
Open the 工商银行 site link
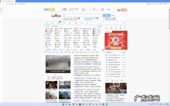point(95,47)
